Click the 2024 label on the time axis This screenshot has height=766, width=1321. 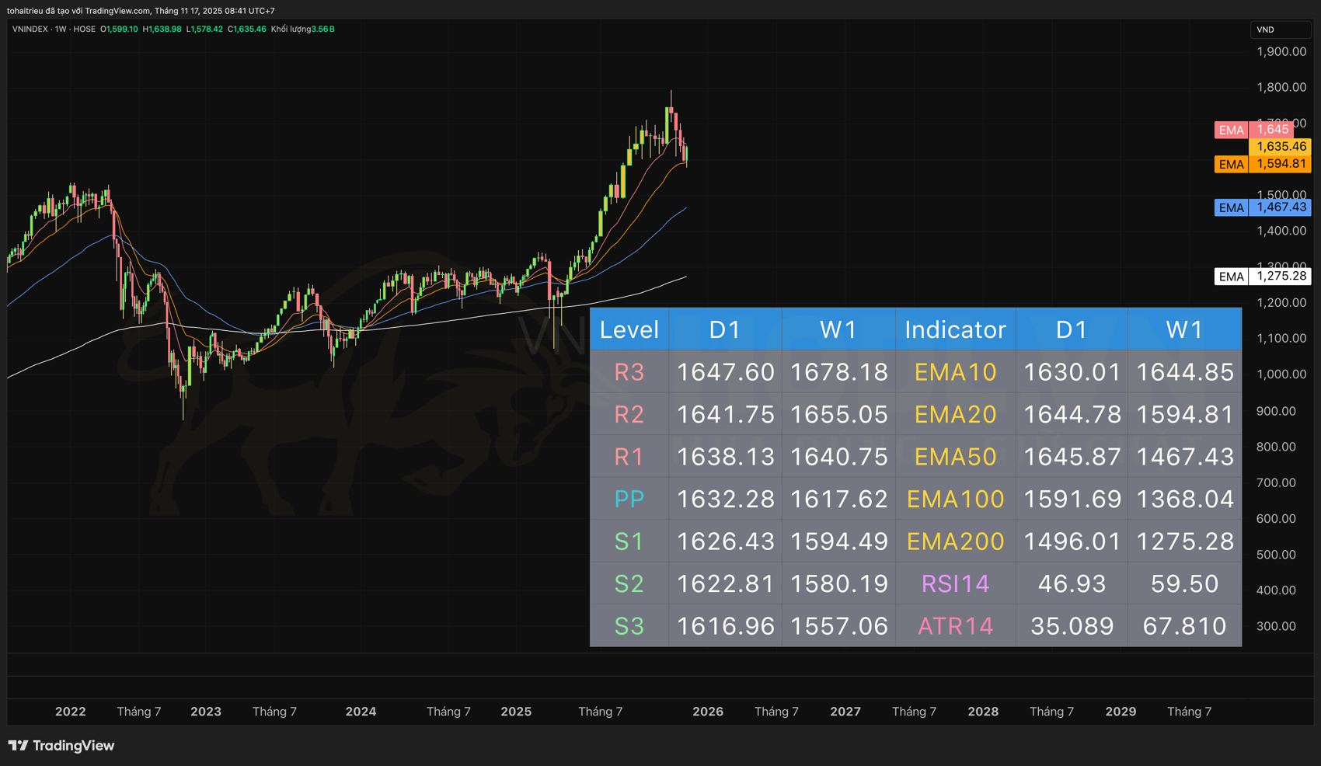coord(361,712)
